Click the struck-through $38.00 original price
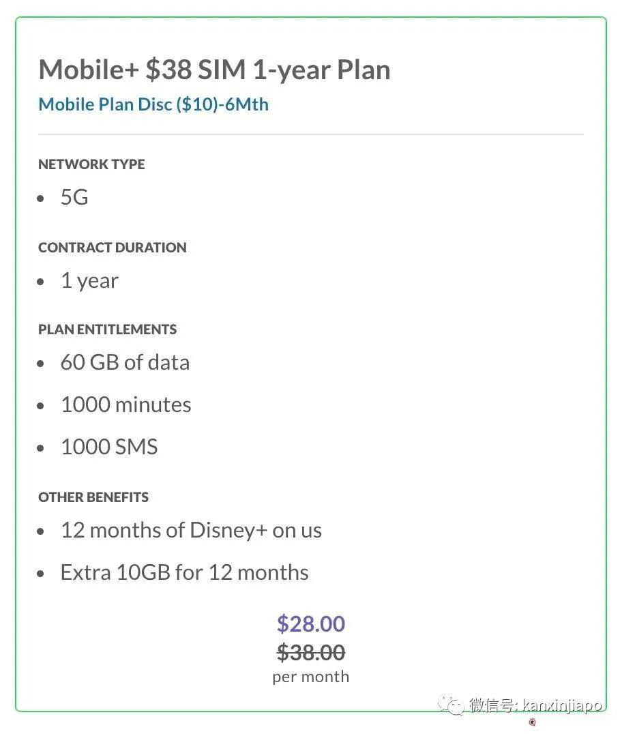622x734 pixels. point(311,653)
